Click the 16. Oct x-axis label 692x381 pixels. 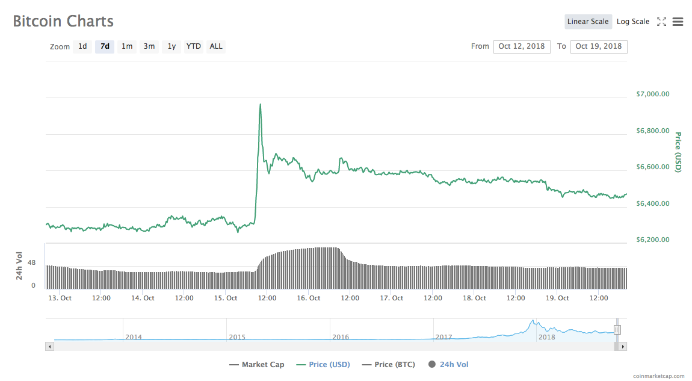[x=309, y=298]
